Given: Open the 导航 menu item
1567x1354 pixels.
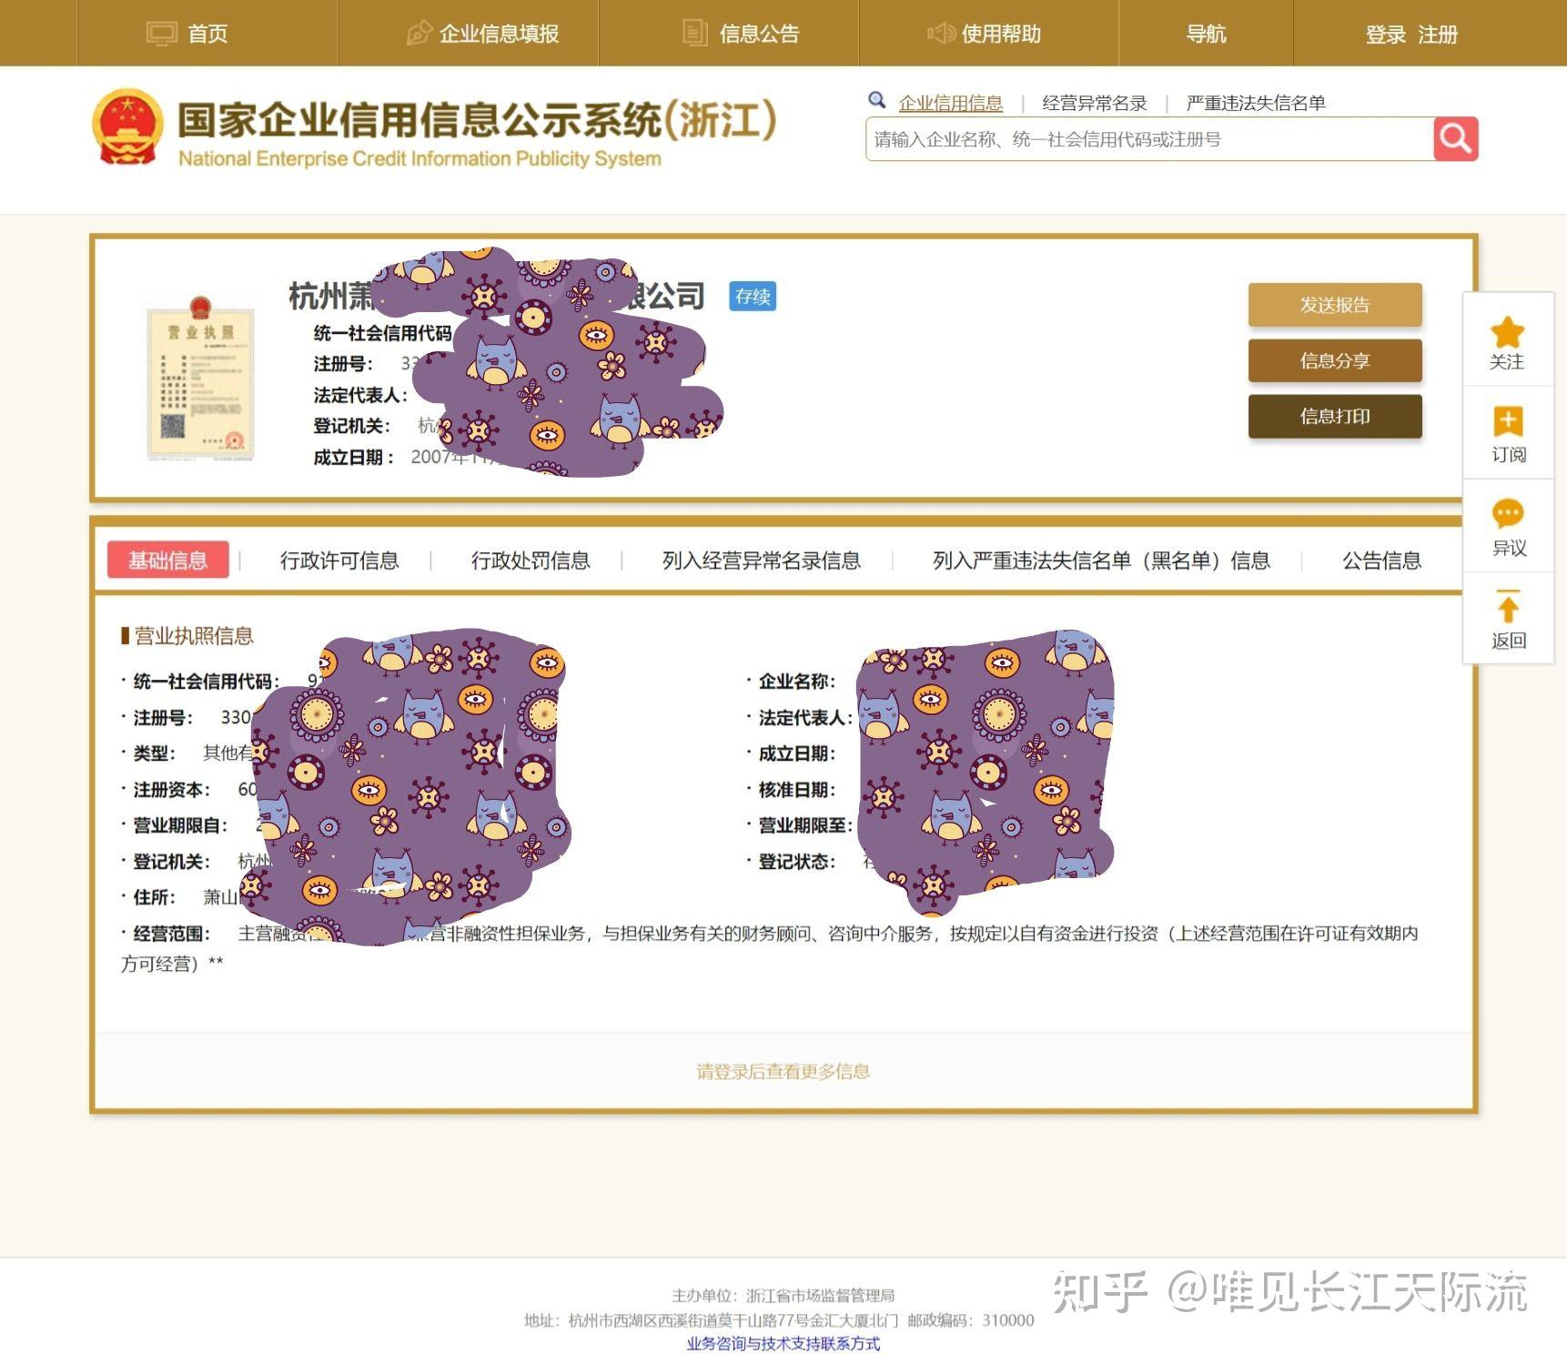Looking at the screenshot, I should (1206, 34).
